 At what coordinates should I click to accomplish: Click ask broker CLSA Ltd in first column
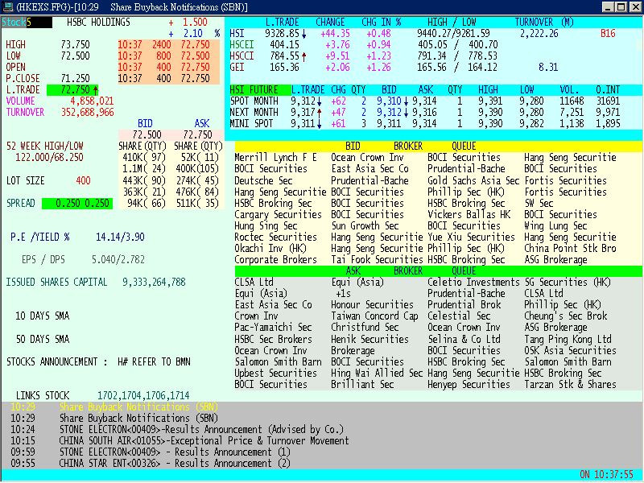tap(254, 283)
